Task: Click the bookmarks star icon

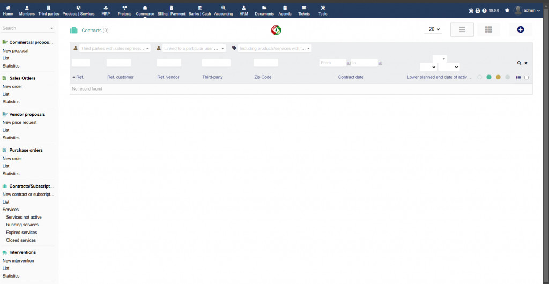Action: (507, 11)
